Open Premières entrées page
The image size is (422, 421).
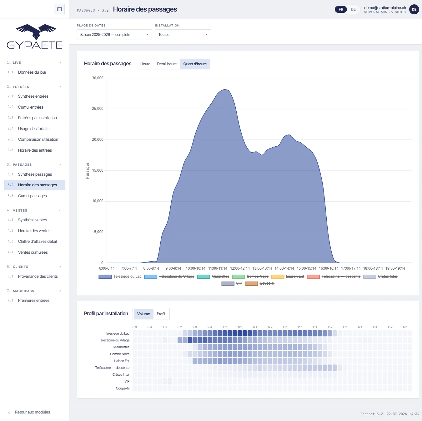point(34,301)
